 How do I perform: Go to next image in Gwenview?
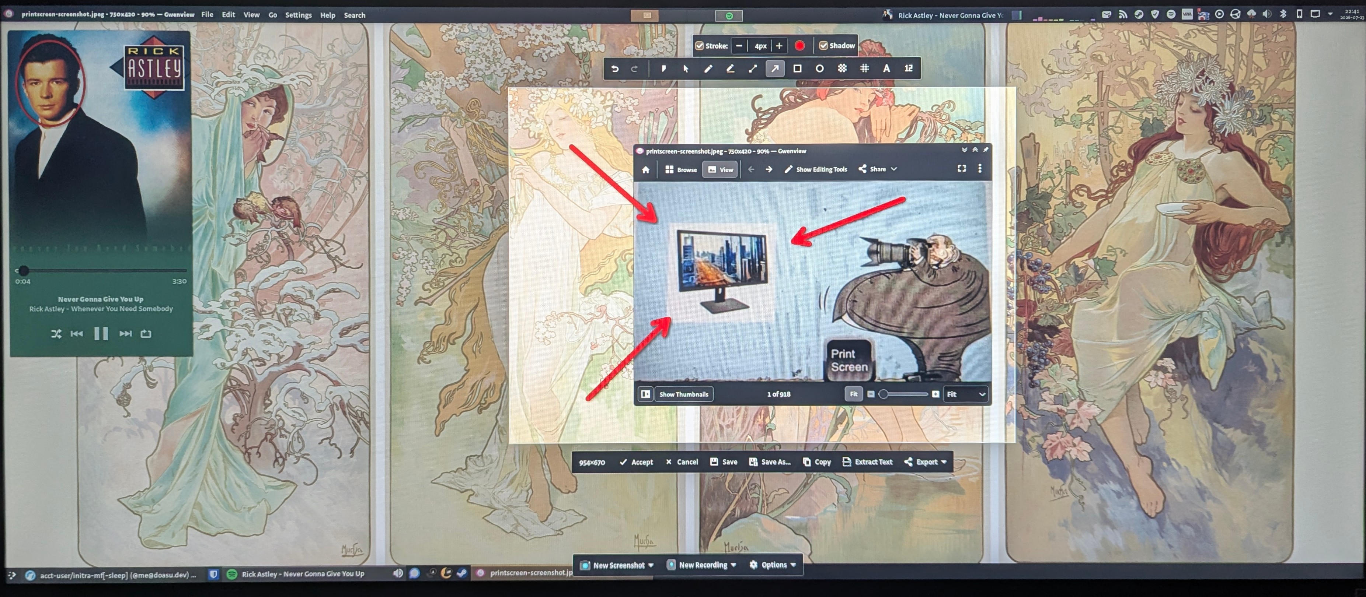click(x=769, y=169)
